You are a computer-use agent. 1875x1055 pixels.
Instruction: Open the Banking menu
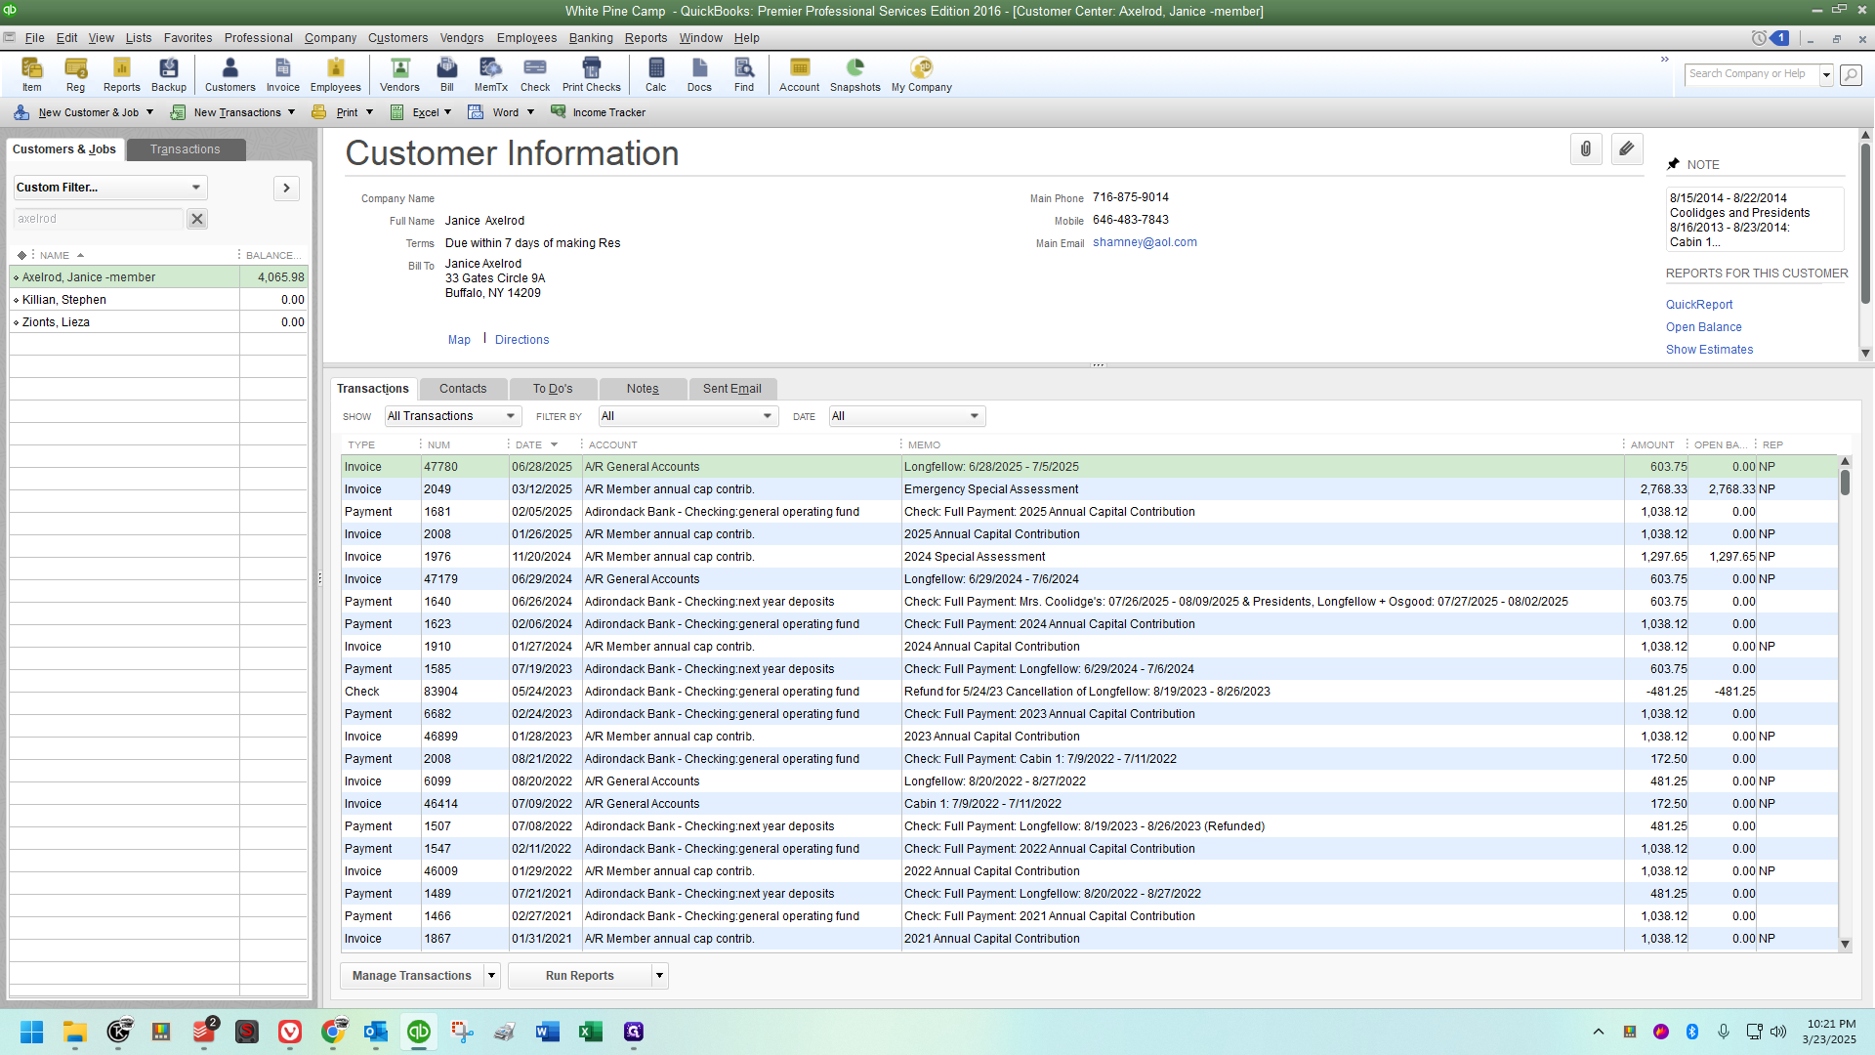[x=591, y=38]
